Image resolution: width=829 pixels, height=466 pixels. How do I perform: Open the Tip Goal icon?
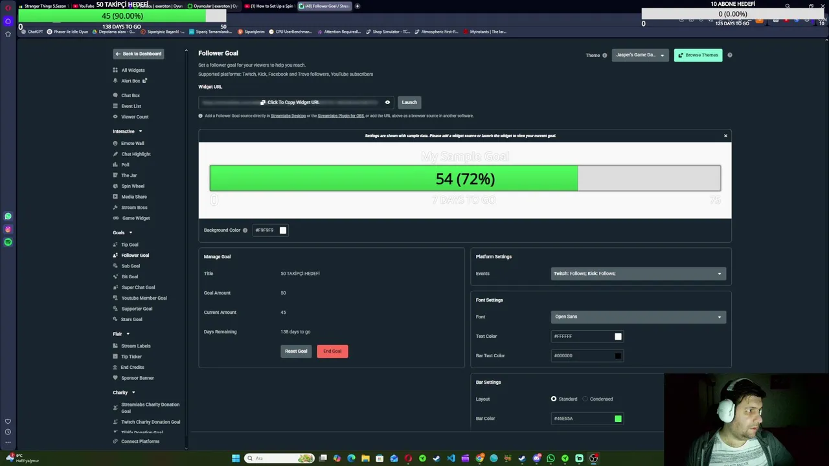115,245
